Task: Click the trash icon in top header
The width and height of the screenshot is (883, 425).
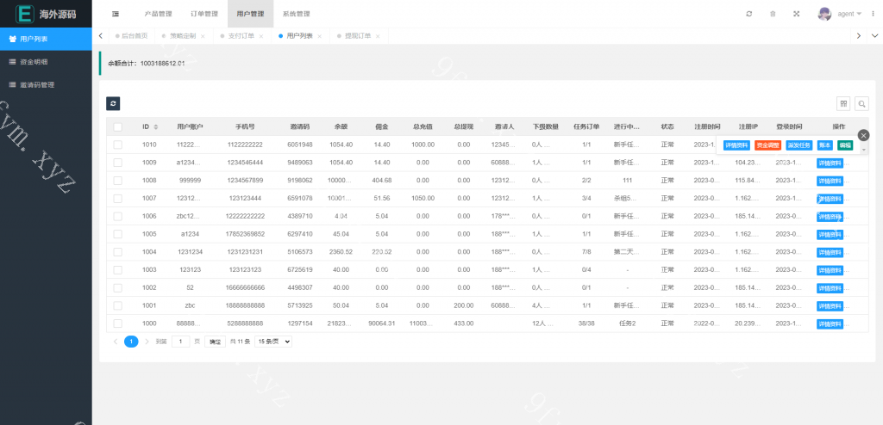Action: point(773,14)
